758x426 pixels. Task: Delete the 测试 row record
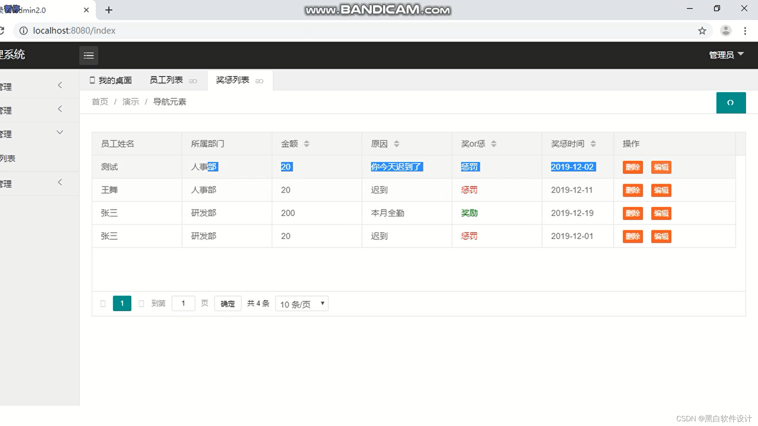pyautogui.click(x=632, y=167)
